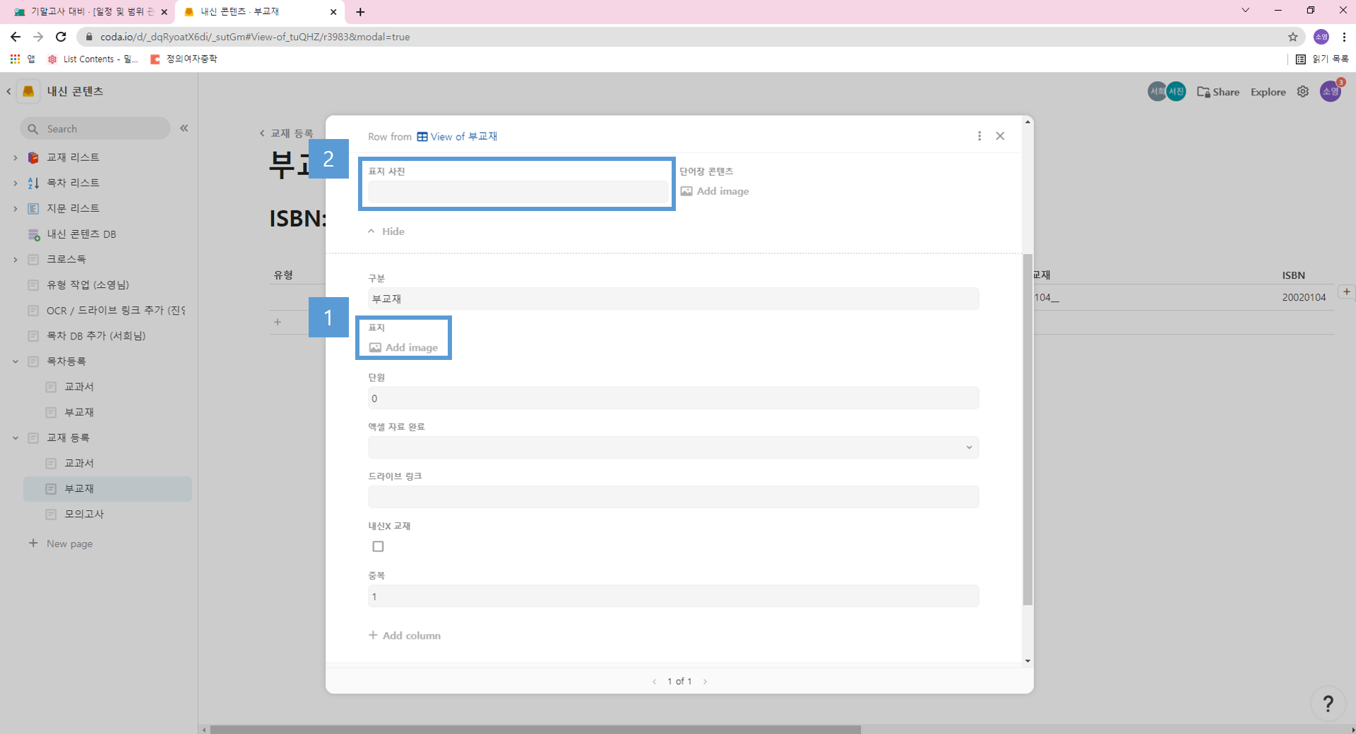Open Chrome three-dot menu
Viewport: 1356px width, 734px height.
(x=1344, y=37)
